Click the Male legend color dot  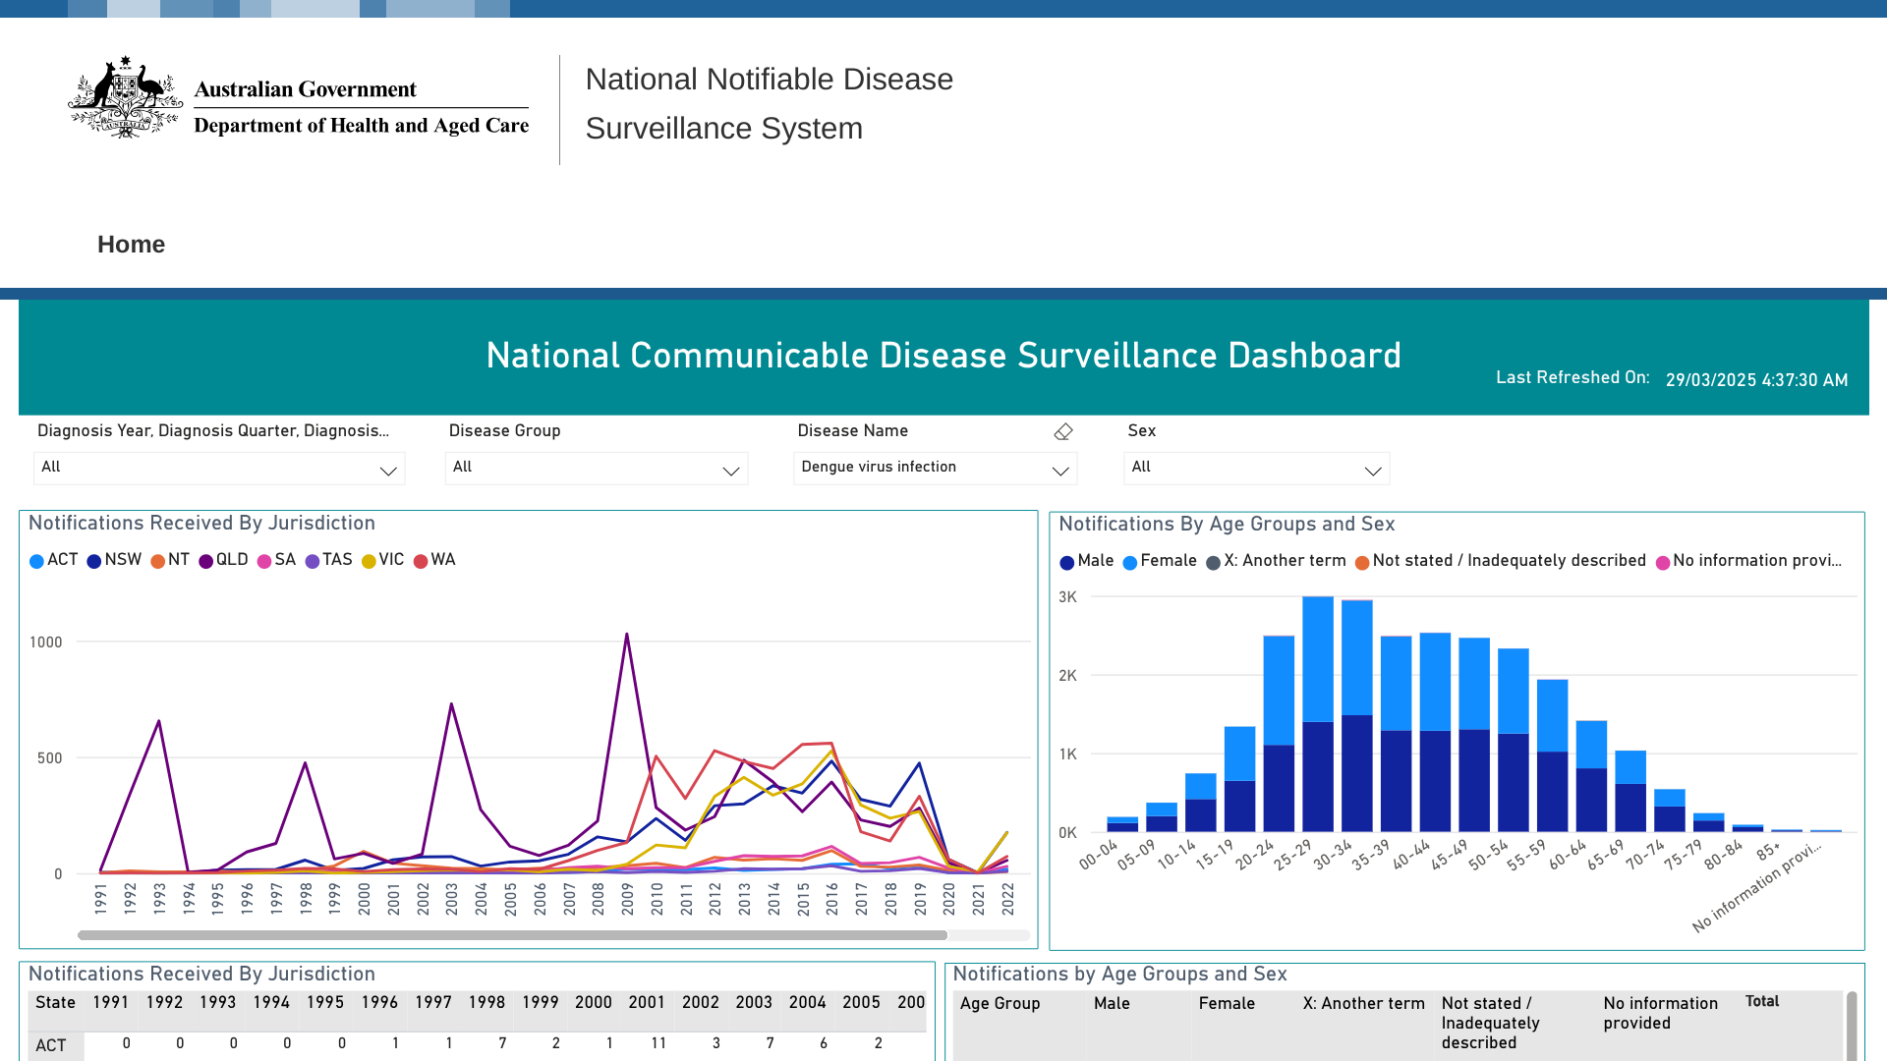pos(1066,563)
